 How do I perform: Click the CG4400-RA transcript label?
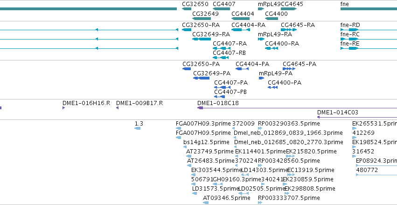click(282, 44)
